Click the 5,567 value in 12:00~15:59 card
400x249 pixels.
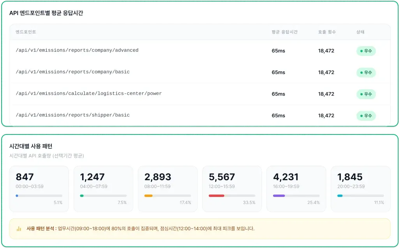(222, 177)
